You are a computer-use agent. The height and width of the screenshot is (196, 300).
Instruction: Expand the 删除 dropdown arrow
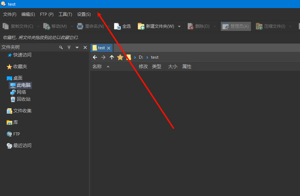(214, 26)
